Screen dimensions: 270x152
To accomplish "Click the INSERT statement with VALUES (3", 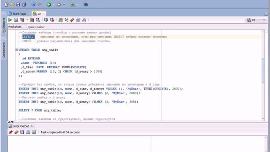I will click(x=78, y=102).
